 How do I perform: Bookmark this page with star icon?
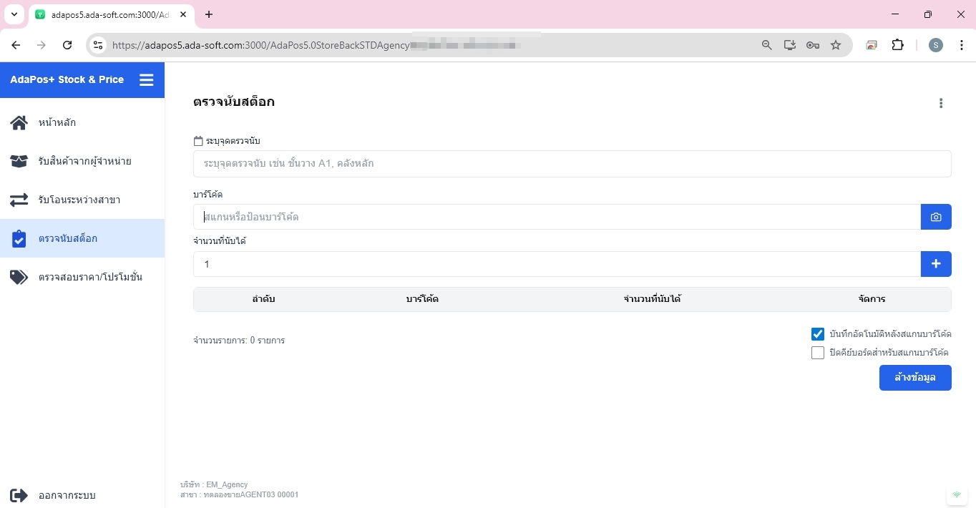point(835,45)
